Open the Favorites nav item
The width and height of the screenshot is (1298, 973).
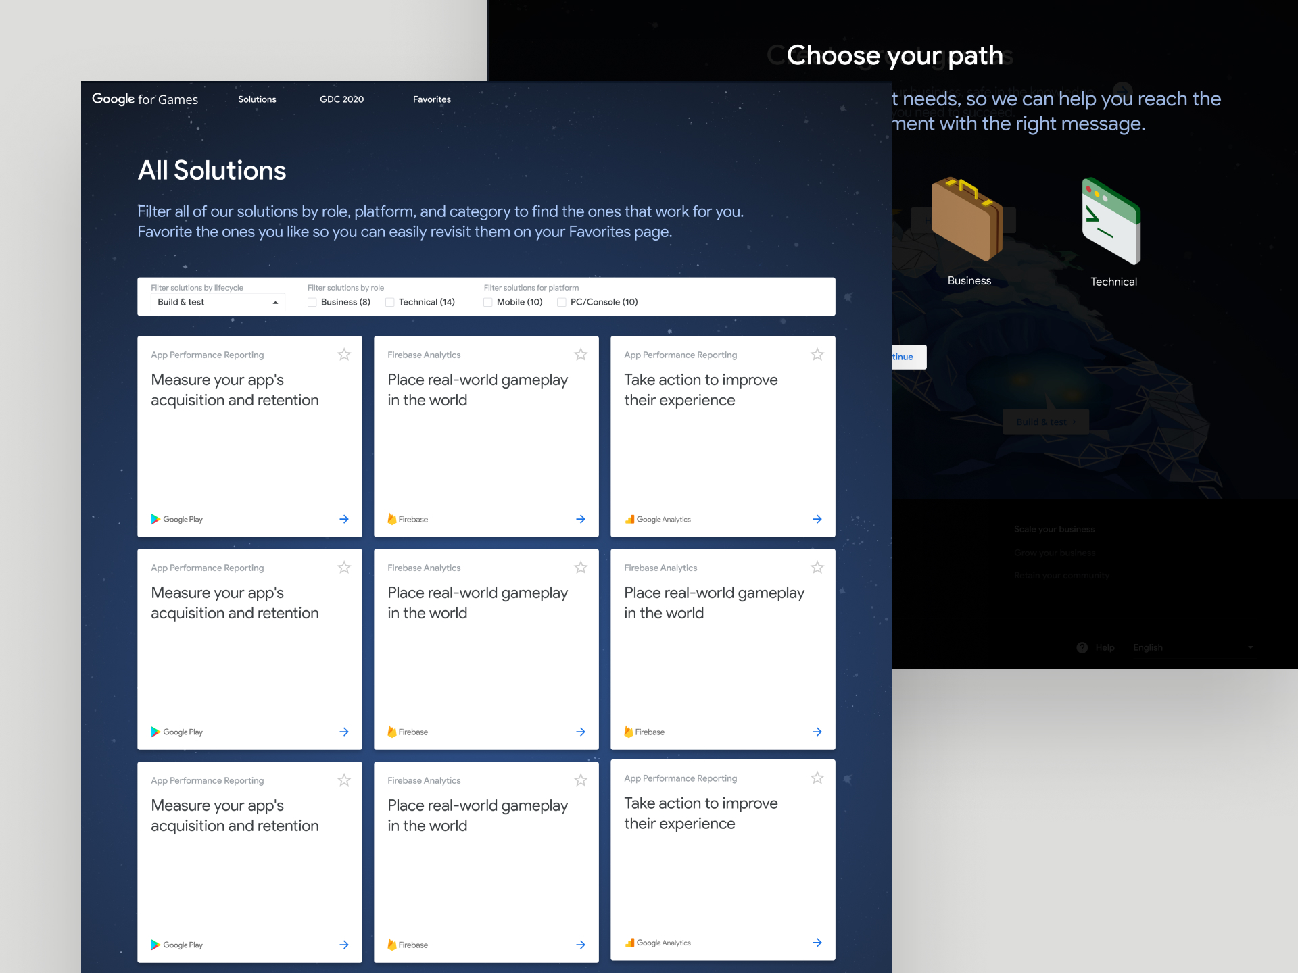click(x=431, y=99)
